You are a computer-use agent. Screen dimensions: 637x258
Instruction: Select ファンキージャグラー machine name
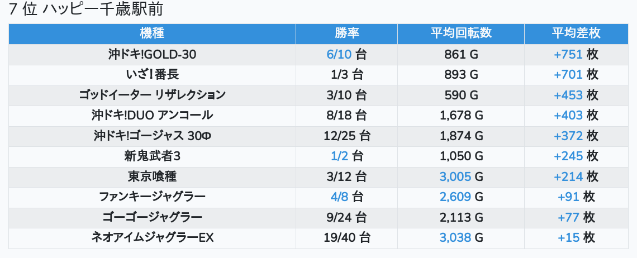coord(152,197)
